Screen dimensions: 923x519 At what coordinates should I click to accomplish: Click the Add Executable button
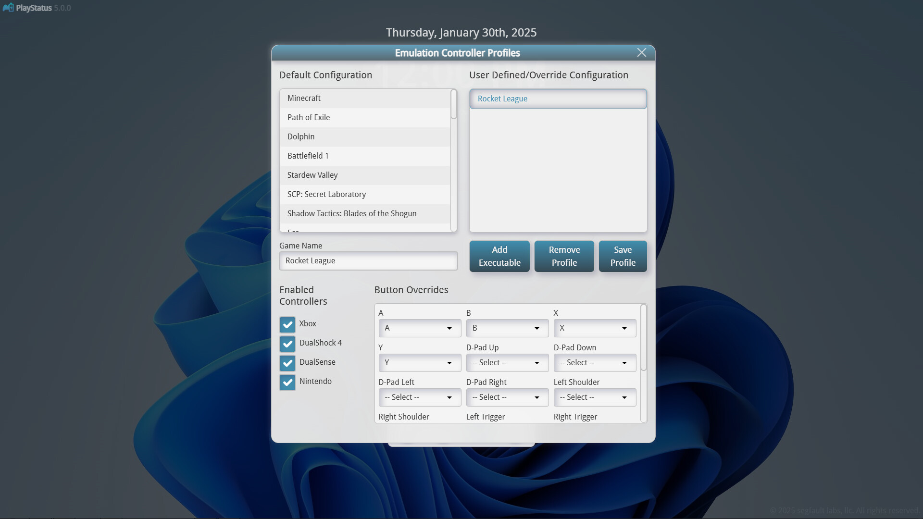(499, 256)
